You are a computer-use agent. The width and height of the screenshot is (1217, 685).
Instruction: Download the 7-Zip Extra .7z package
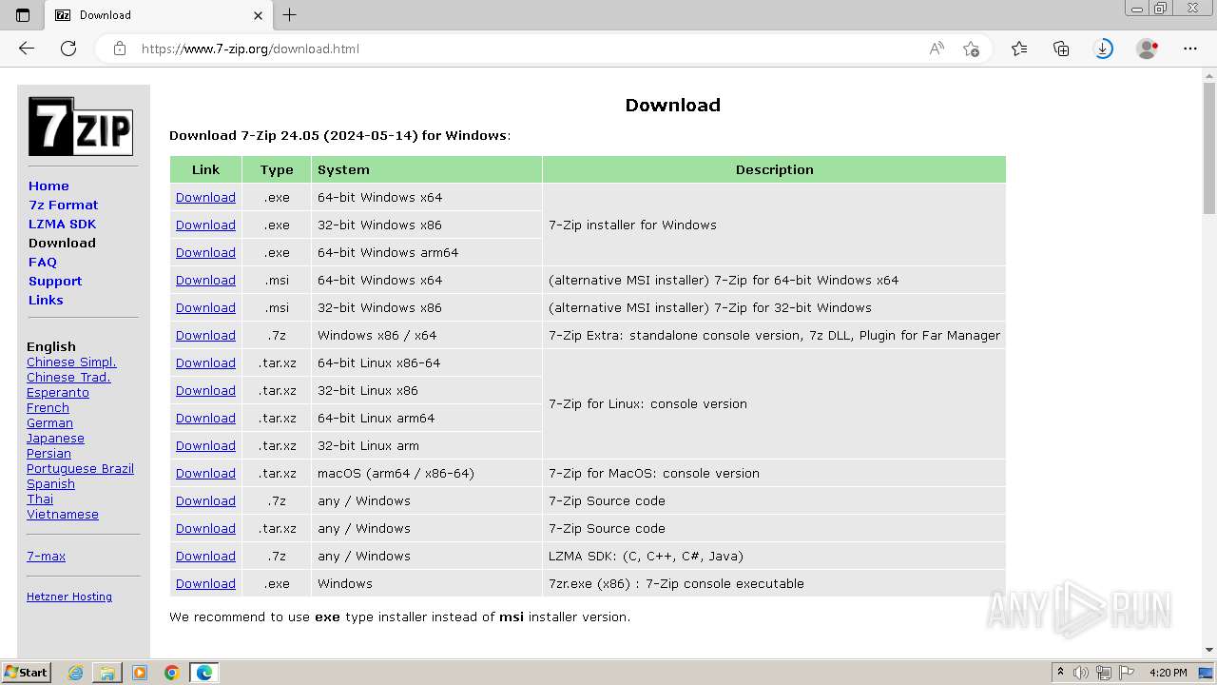tap(205, 335)
